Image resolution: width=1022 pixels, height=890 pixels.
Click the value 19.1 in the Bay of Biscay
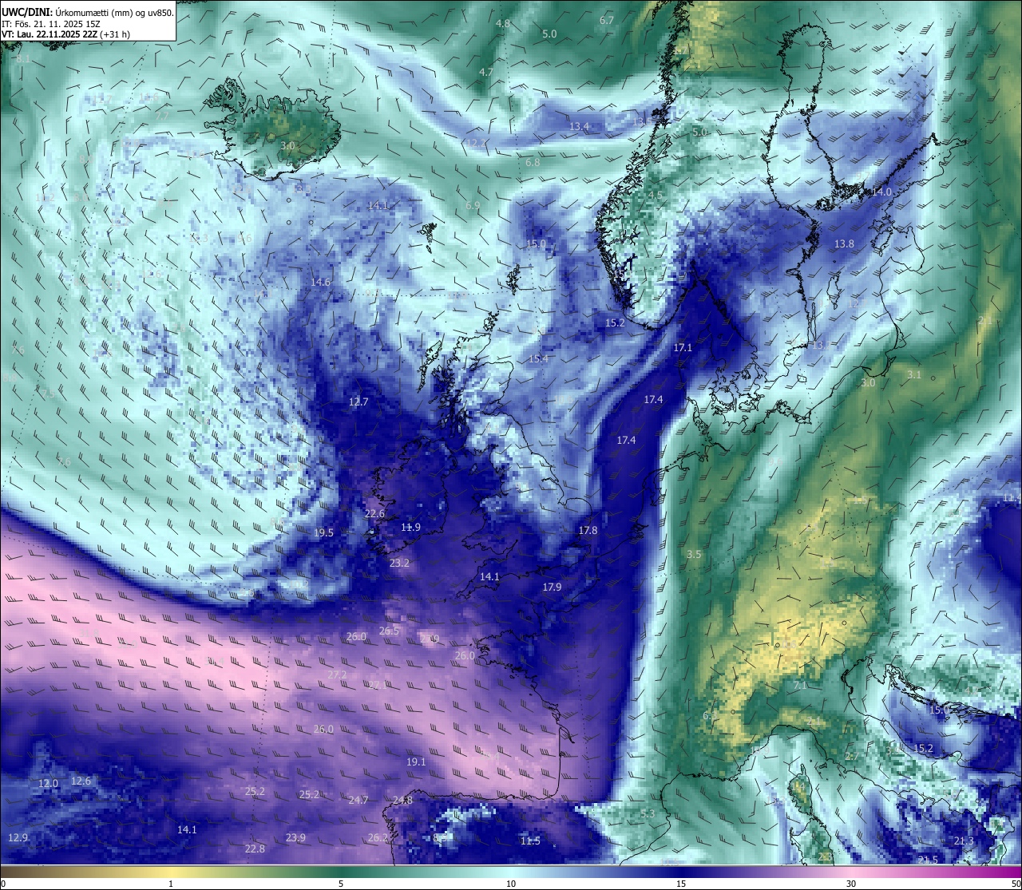(x=416, y=762)
